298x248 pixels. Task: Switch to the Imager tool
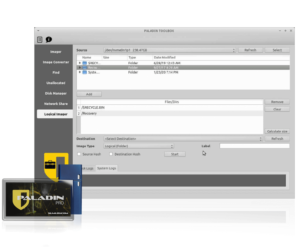[55, 51]
